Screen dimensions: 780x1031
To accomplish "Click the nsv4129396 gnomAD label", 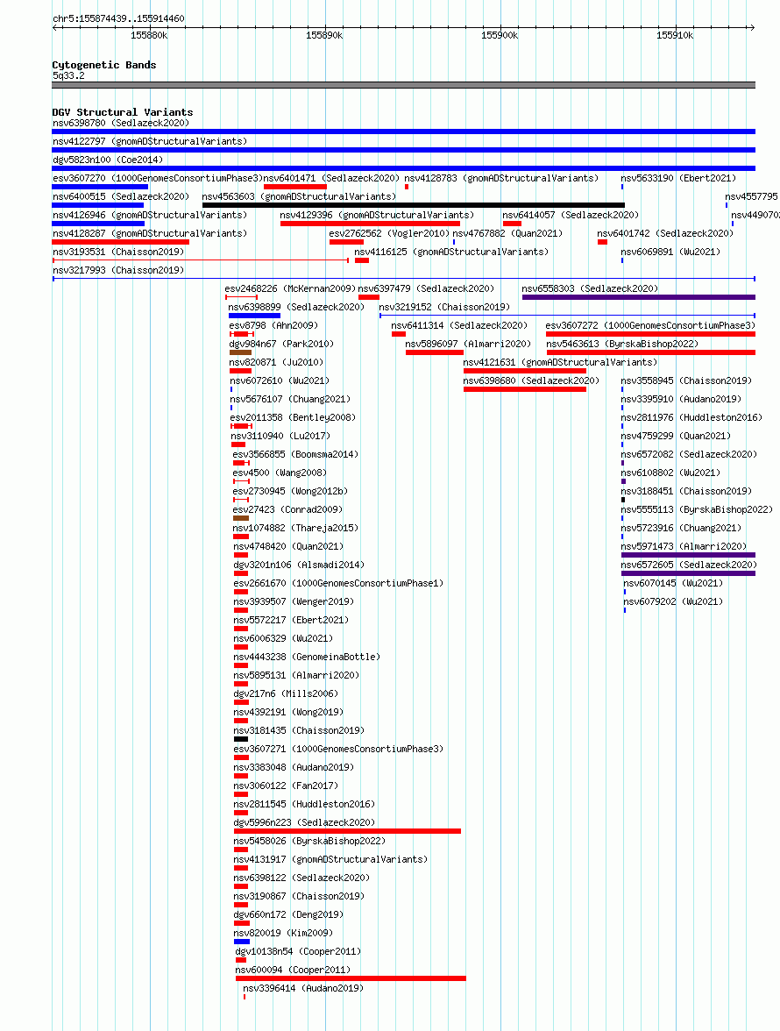I will [x=377, y=215].
